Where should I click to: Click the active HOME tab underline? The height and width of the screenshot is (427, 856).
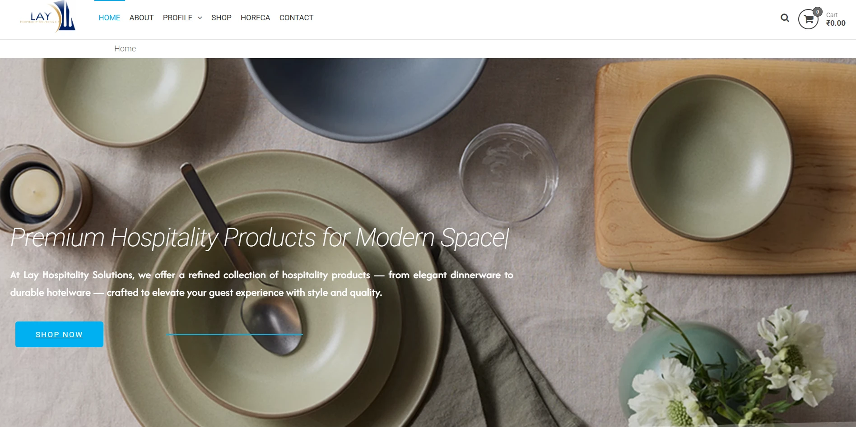pyautogui.click(x=109, y=2)
